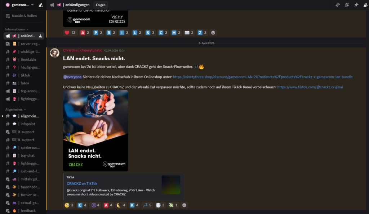
Task: Toggle the H reaction with count 2
Action: tap(176, 33)
